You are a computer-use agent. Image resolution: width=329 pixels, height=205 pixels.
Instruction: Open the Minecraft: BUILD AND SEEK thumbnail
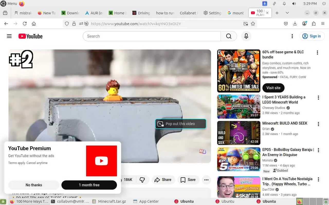tap(239, 133)
